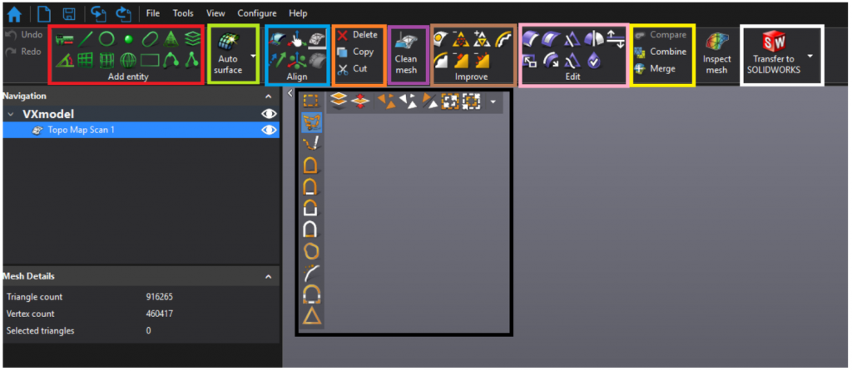Select the Auto surface tool
This screenshot has width=852, height=371.
(x=228, y=54)
